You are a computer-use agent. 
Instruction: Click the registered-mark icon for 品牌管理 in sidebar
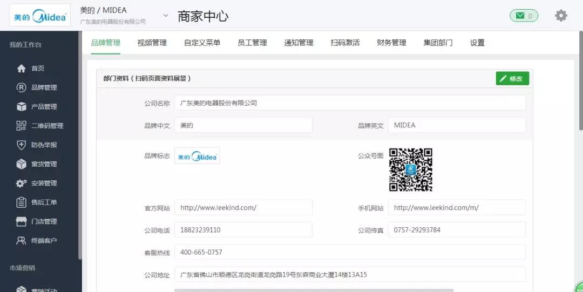click(21, 87)
